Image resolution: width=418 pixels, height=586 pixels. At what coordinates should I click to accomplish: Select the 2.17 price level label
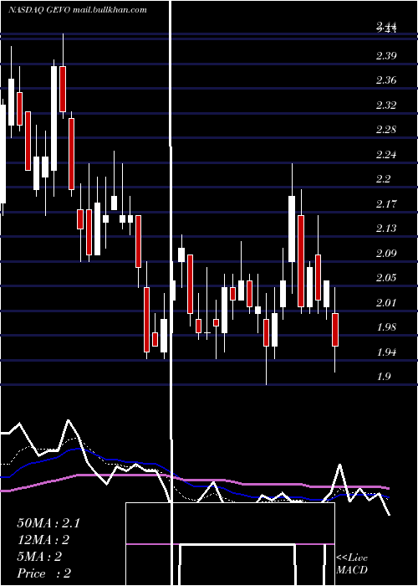coord(386,203)
